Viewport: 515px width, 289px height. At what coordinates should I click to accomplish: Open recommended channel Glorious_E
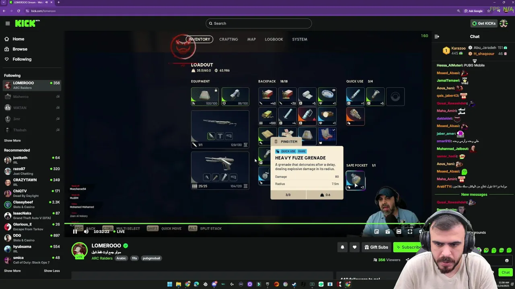click(x=32, y=226)
